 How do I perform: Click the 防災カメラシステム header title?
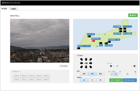coord(11,3)
